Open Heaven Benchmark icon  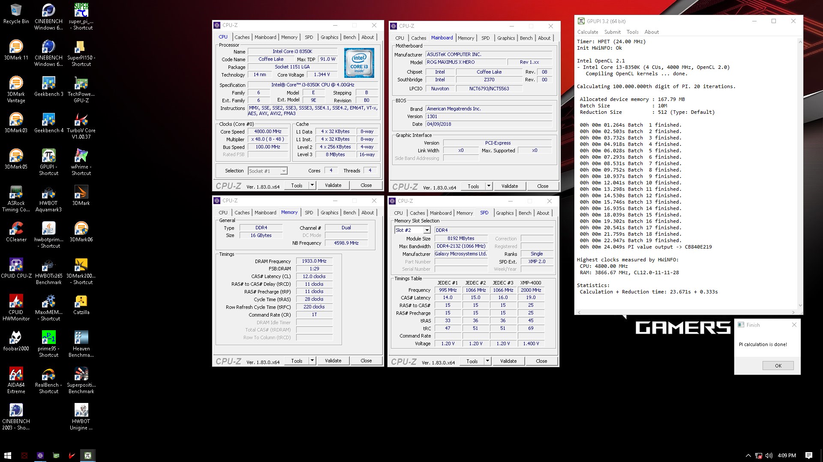click(81, 344)
